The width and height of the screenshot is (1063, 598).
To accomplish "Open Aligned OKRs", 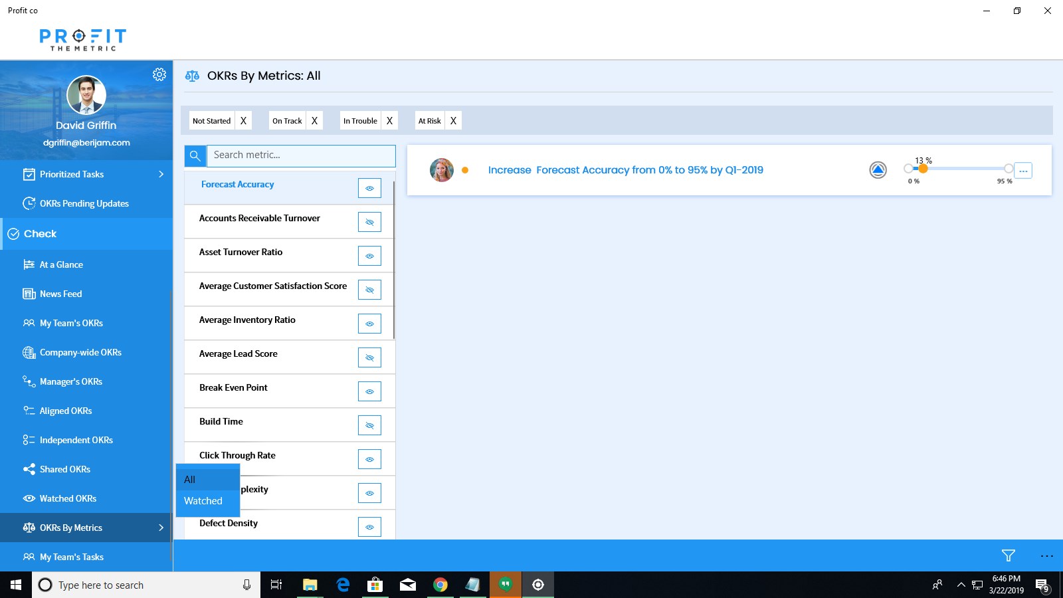I will click(x=86, y=411).
